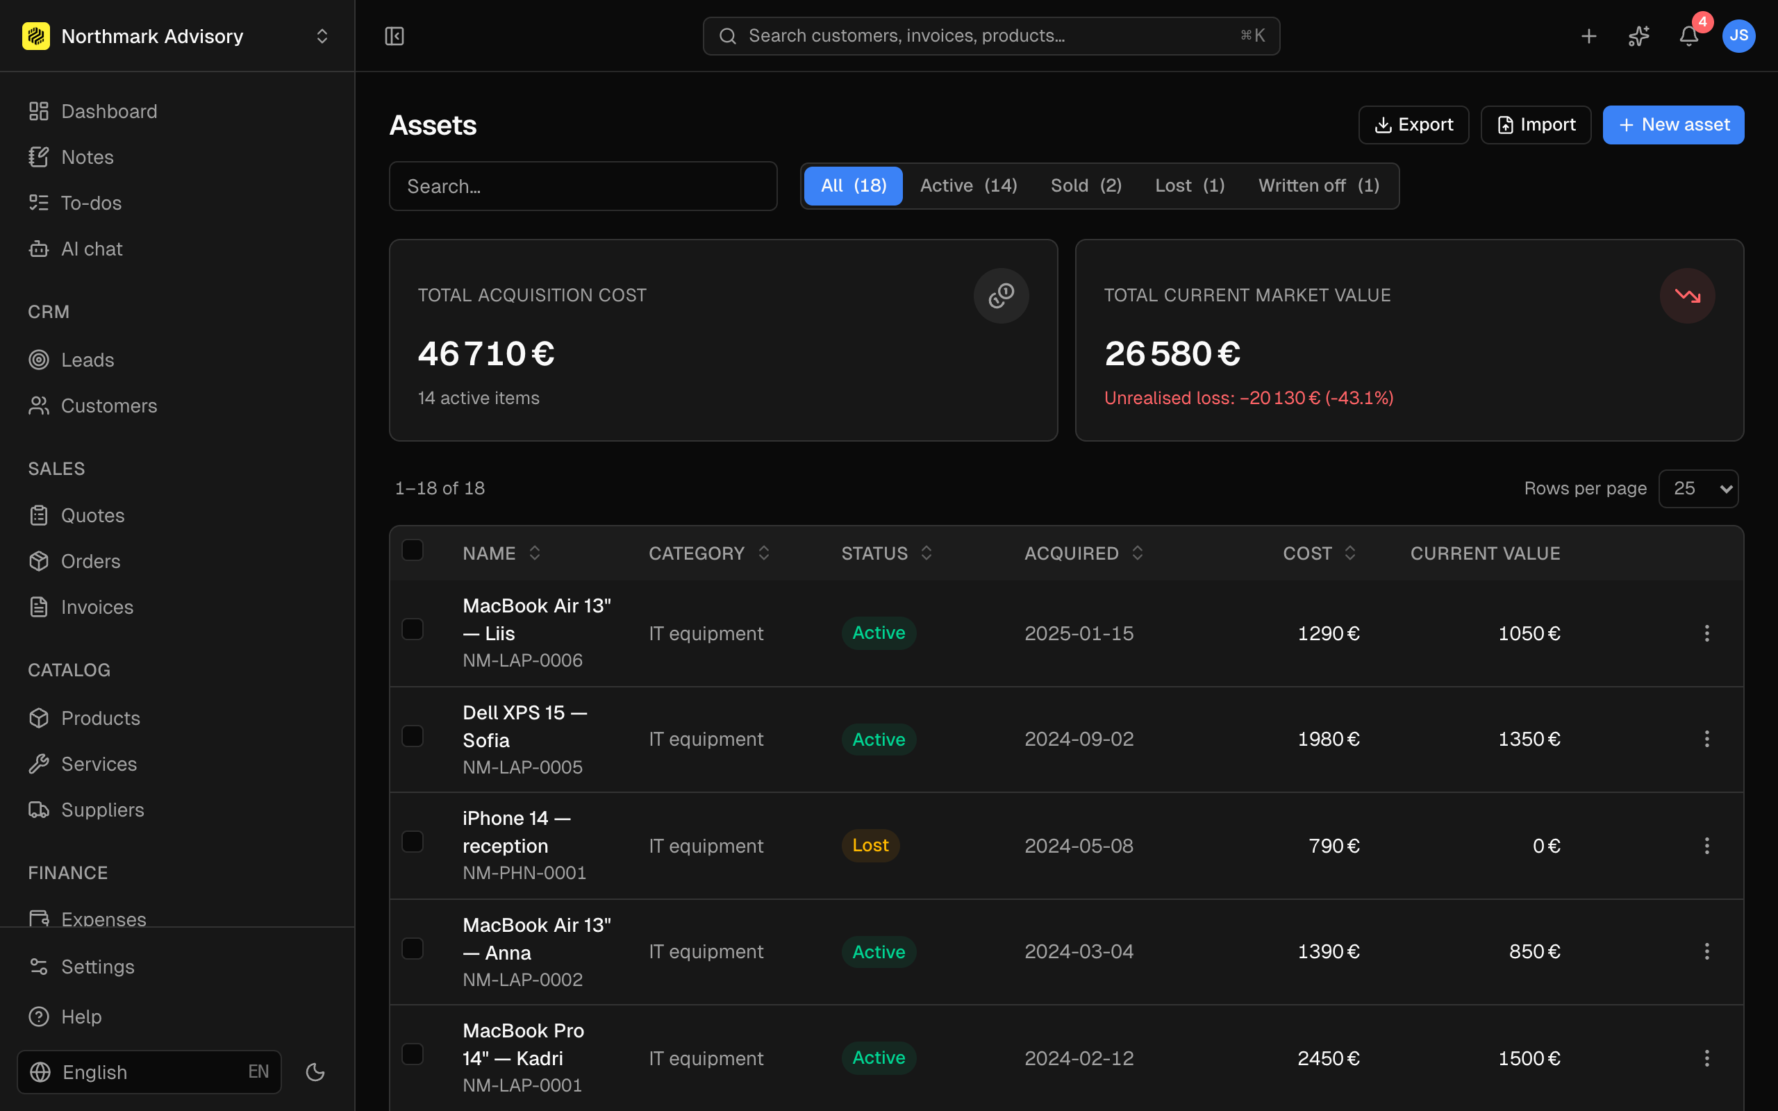1778x1111 pixels.
Task: Click asset tag NM-LAP-0002
Action: pos(522,980)
